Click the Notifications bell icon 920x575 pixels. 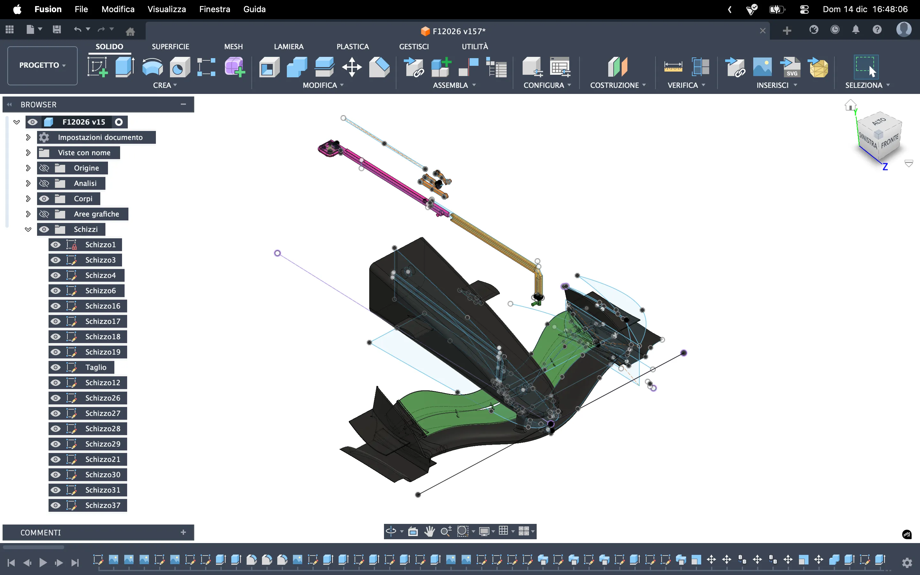(856, 29)
